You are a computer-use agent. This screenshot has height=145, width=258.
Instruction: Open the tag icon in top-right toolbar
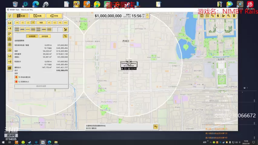213,16
